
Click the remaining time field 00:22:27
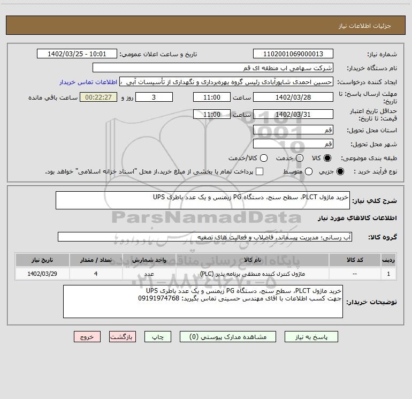click(98, 97)
